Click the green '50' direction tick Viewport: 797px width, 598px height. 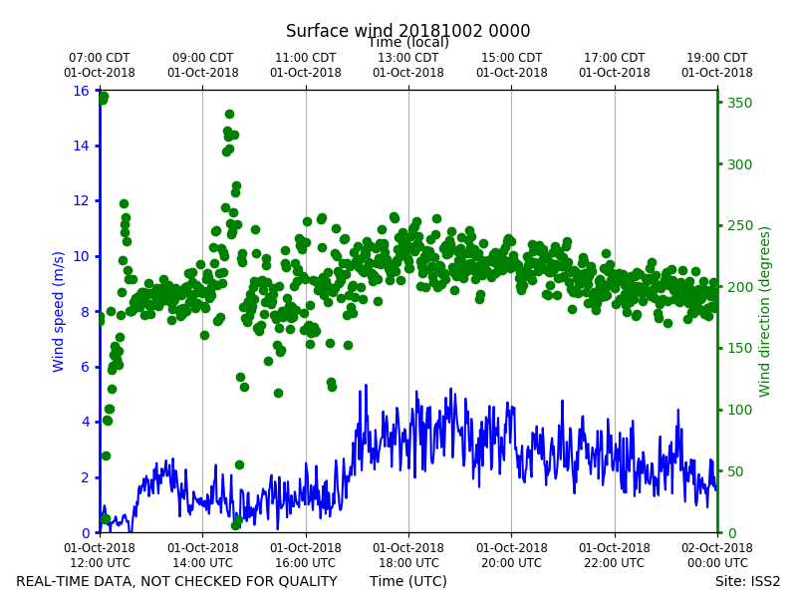click(x=735, y=471)
